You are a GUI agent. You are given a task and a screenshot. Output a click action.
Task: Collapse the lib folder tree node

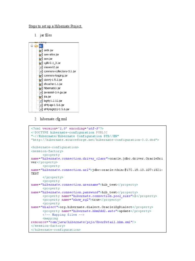32,46
